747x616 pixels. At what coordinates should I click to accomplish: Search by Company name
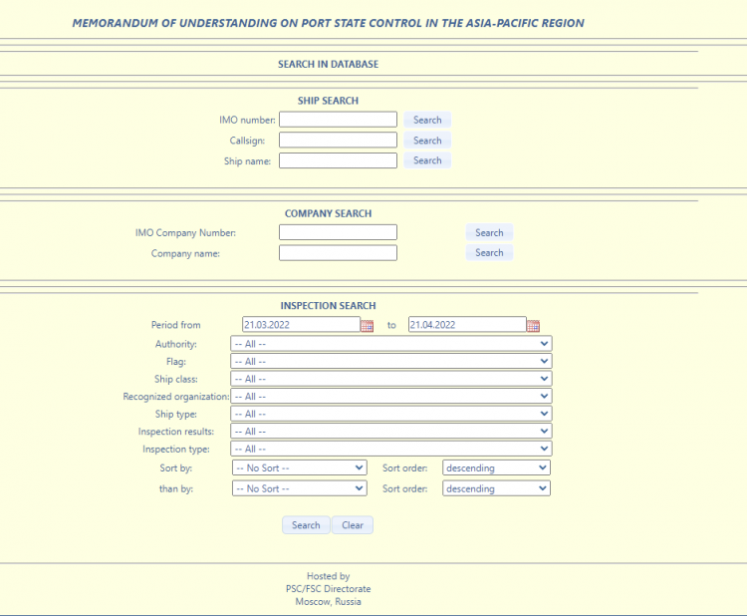[489, 253]
